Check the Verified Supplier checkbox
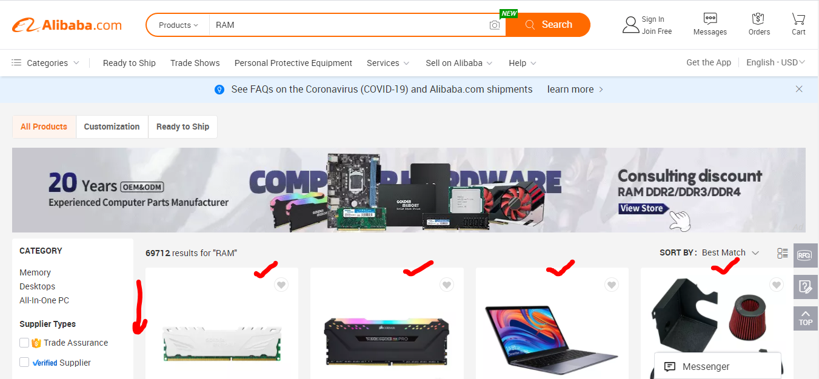The image size is (819, 379). [x=24, y=362]
